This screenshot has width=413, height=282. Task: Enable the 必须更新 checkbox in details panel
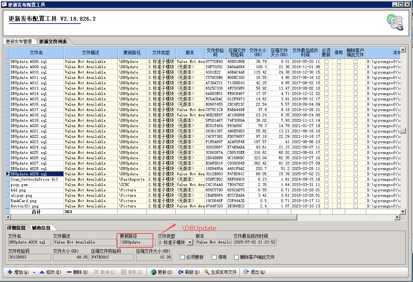coord(183,257)
